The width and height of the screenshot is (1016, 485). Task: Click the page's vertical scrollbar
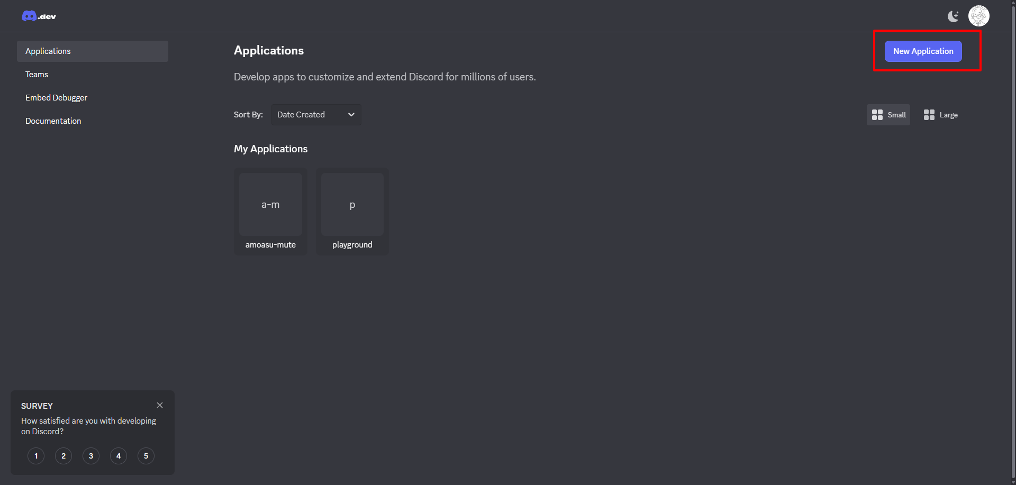click(1013, 238)
